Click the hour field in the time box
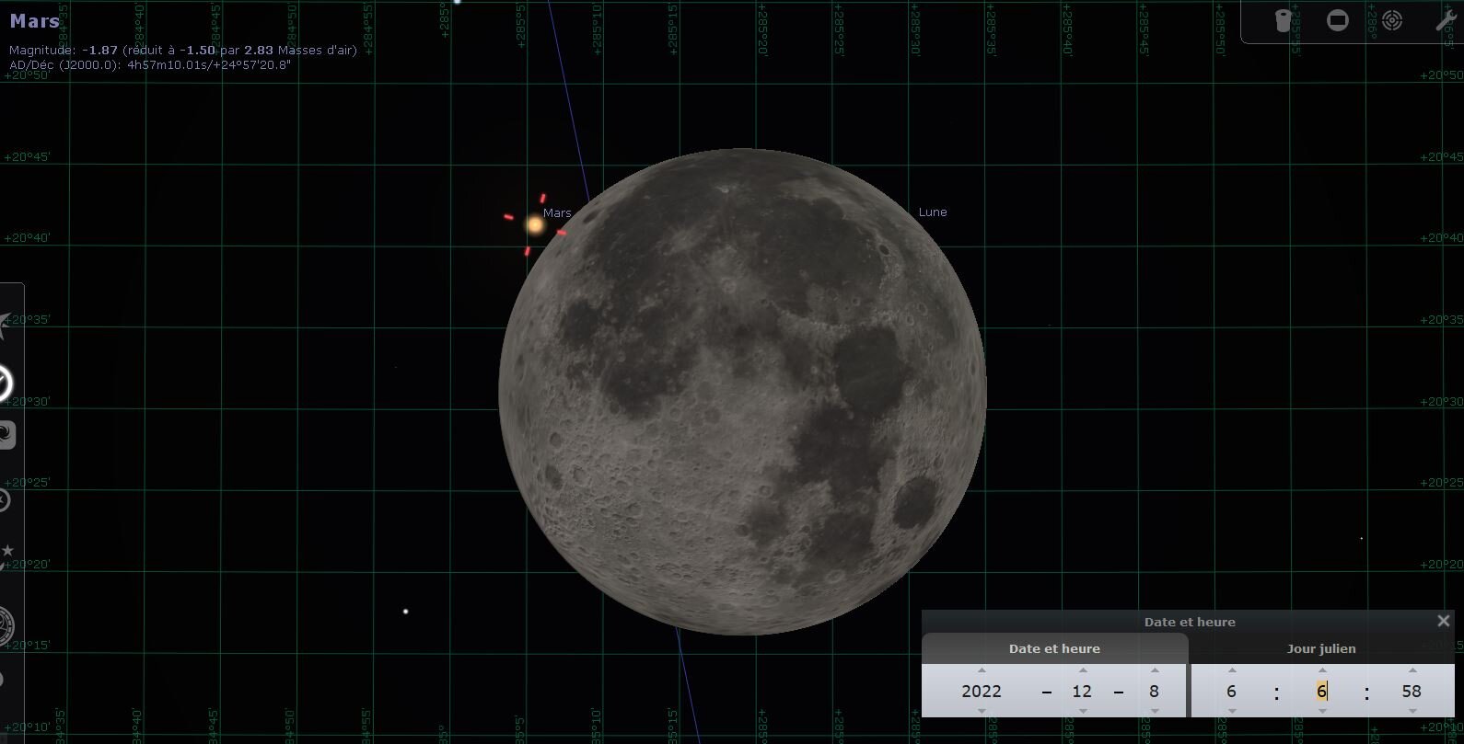 click(1231, 691)
